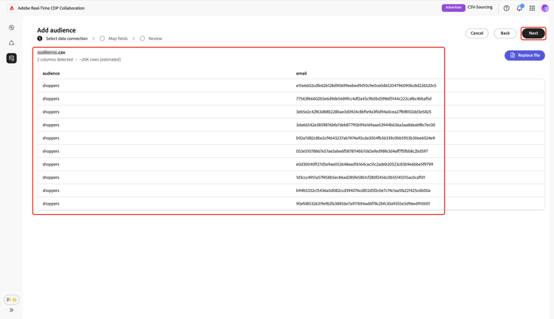Click the 'email' column header
The image size is (554, 319).
pos(301,74)
